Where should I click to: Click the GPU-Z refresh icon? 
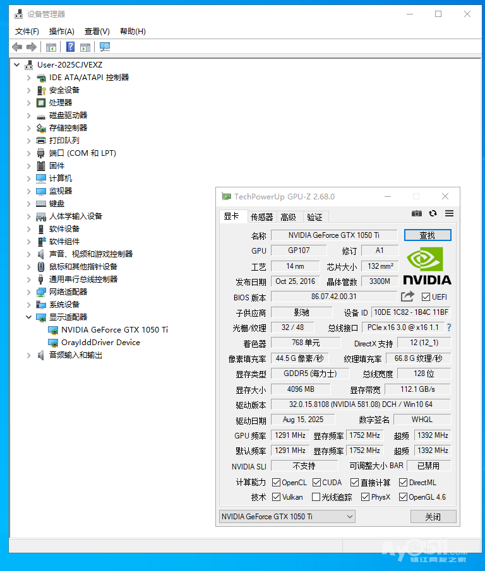click(x=433, y=214)
